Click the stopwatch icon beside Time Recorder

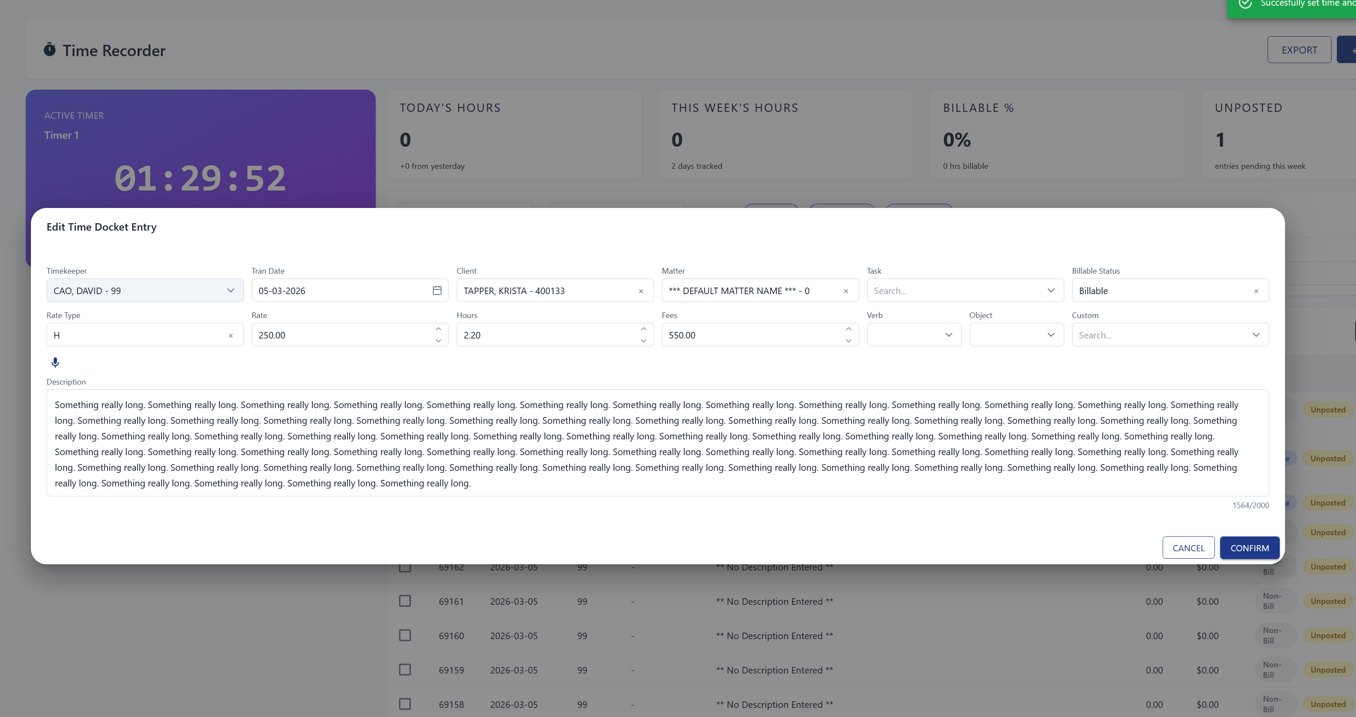[x=50, y=50]
